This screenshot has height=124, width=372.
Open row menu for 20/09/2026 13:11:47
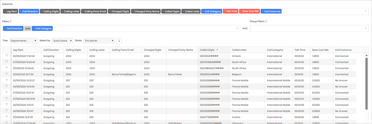pos(6,111)
